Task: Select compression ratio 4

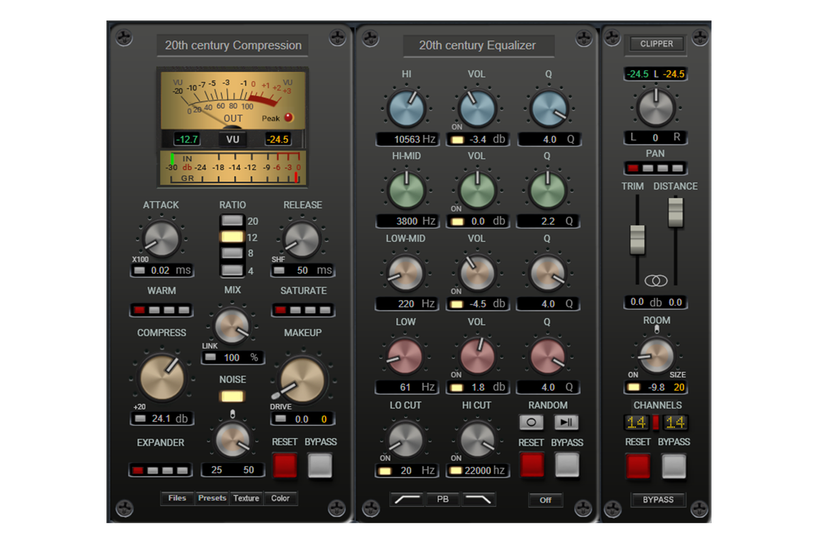Action: click(x=233, y=270)
